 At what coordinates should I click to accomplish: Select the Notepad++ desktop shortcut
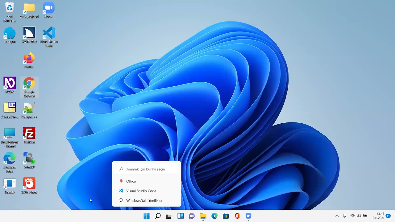[x=29, y=110]
